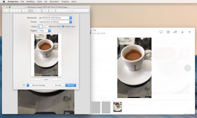The height and width of the screenshot is (118, 197).
Task: Go to next image with chevron
Action: [x=188, y=68]
